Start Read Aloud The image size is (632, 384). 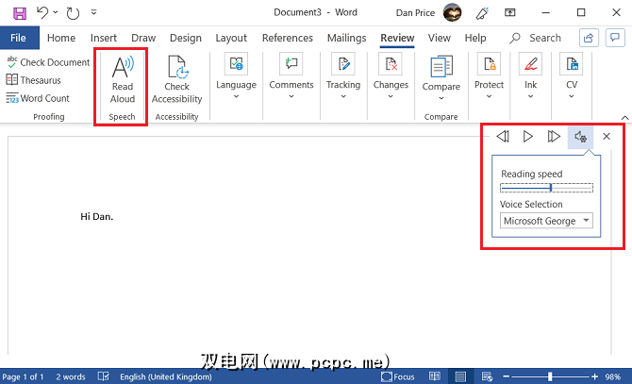(122, 80)
